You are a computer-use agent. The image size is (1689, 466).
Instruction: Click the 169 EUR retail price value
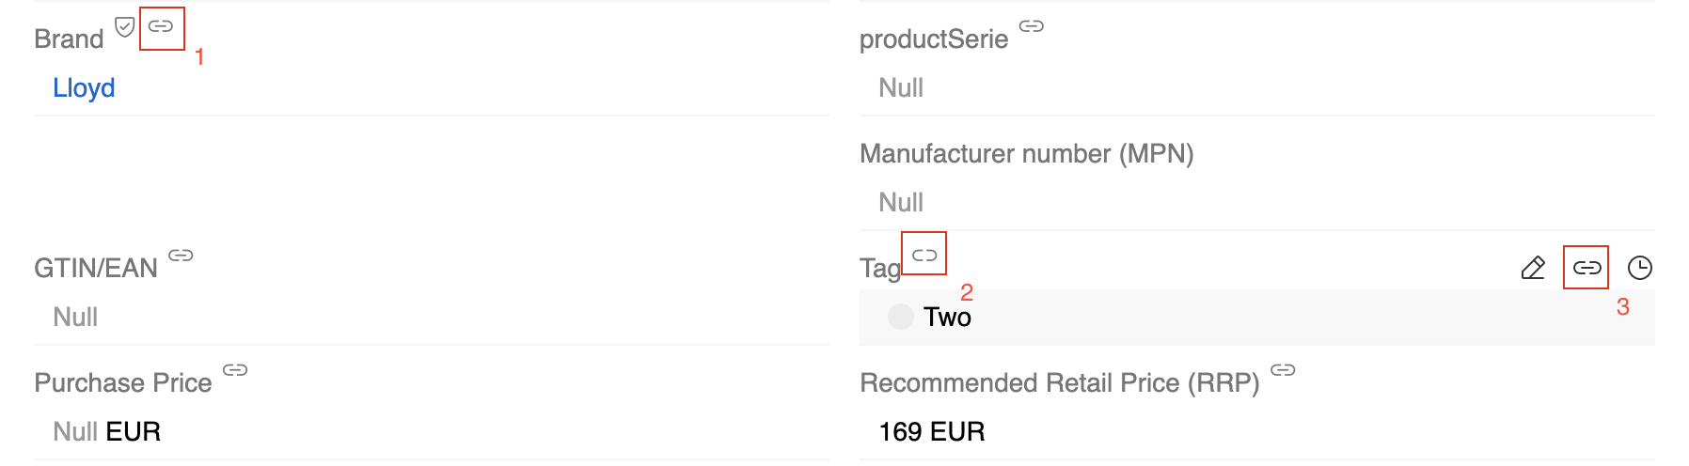(931, 431)
